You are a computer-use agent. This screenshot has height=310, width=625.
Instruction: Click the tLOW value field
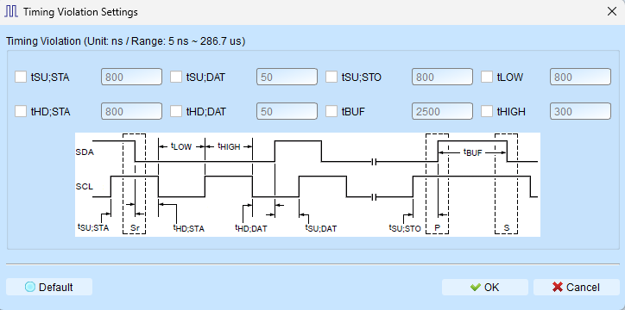pyautogui.click(x=580, y=77)
